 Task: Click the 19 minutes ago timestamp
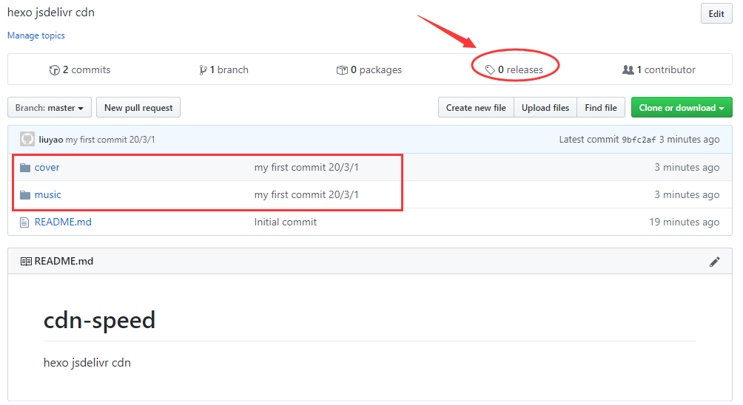click(x=685, y=222)
